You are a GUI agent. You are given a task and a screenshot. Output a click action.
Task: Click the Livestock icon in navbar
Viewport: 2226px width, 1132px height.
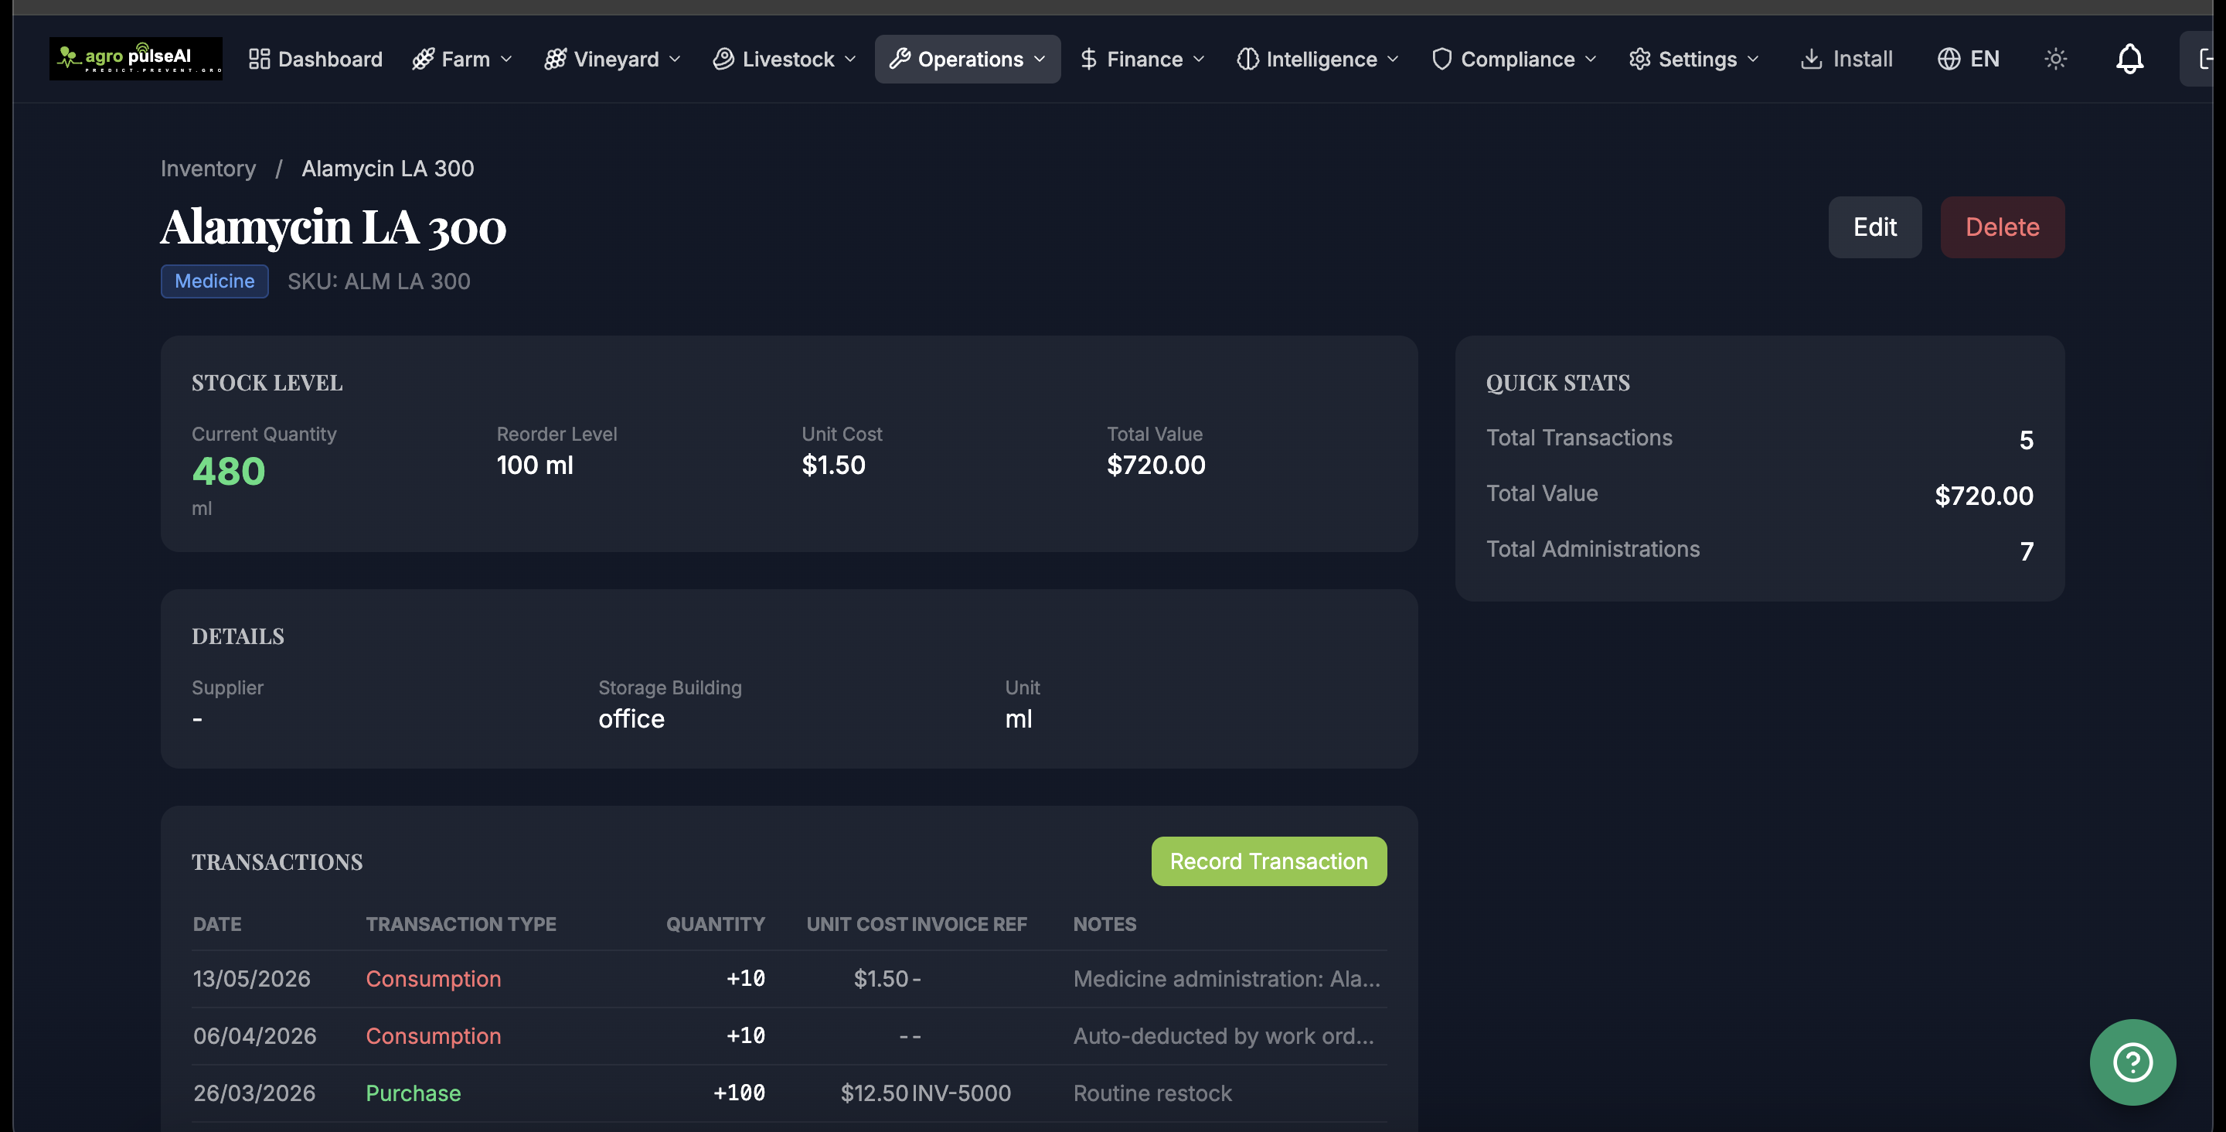click(723, 59)
